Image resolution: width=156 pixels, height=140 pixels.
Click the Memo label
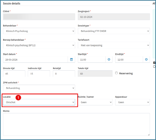(6, 111)
